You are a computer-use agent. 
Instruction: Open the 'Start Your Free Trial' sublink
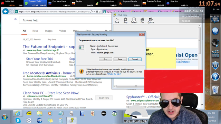(x=40, y=59)
